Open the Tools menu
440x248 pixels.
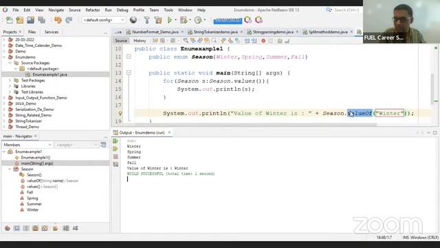[x=168, y=10]
